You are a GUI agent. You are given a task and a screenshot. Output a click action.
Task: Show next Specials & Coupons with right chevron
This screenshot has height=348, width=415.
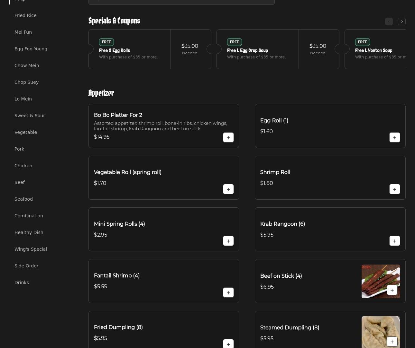click(402, 22)
